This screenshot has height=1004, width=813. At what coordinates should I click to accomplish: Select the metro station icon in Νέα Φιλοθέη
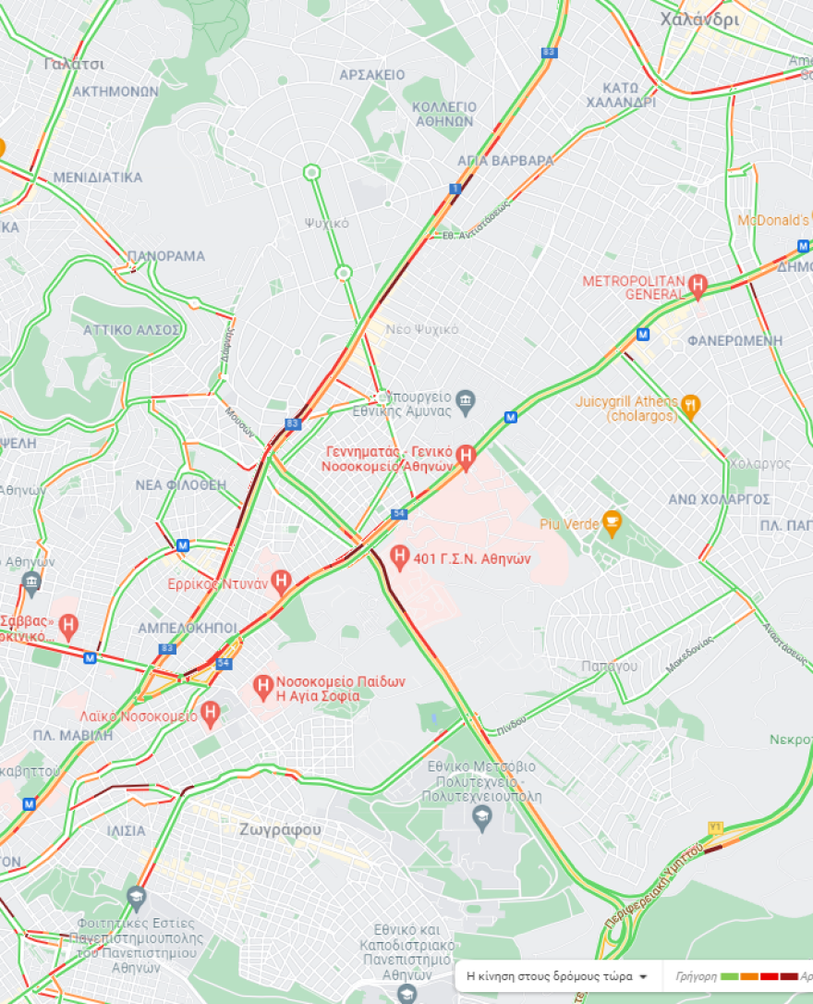[182, 545]
